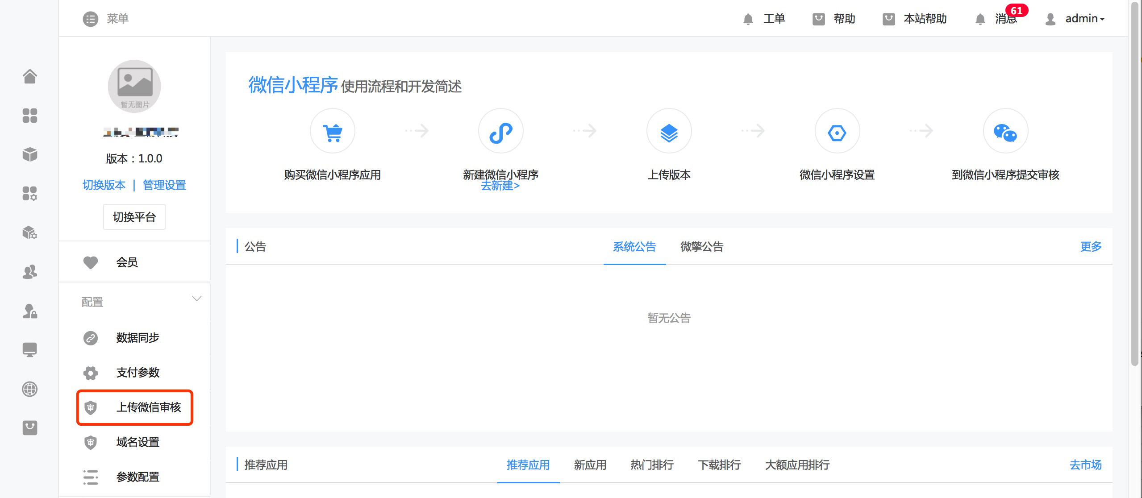Viewport: 1142px width, 498px height.
Task: Click the bag icon beside 帮助
Action: coord(818,19)
